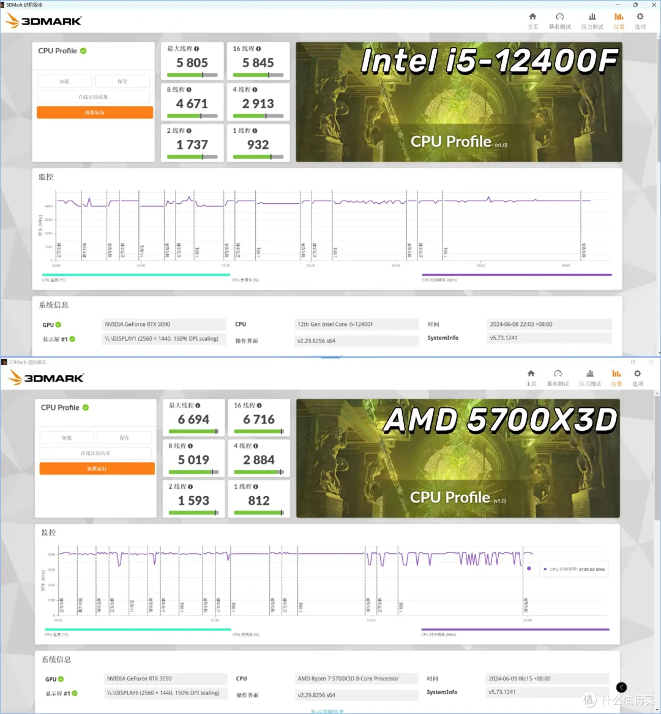
Task: Click the green checkmark beside CPU Profile title
Action: tap(84, 51)
